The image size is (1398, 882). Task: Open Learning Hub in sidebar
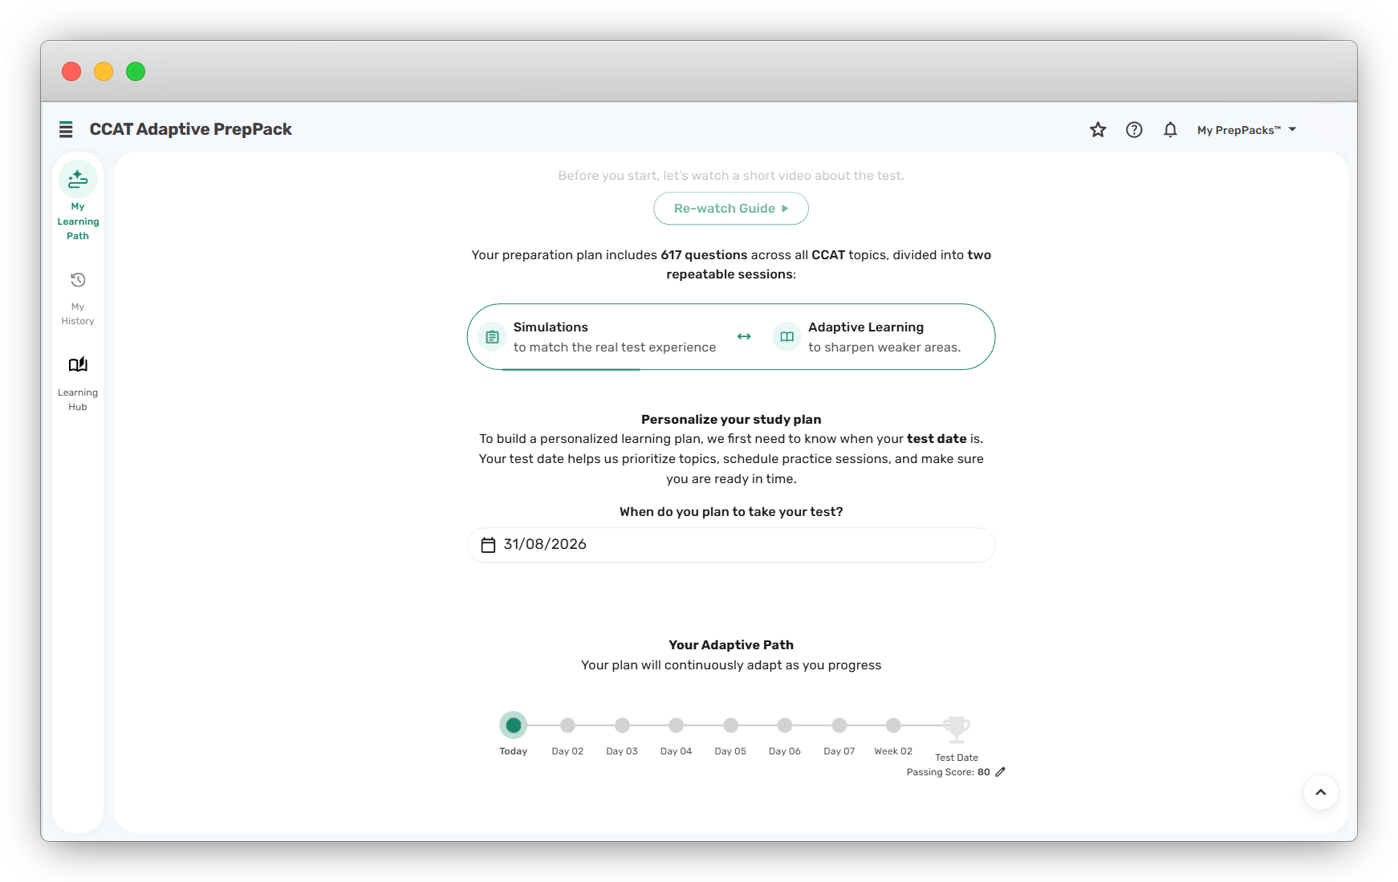(78, 384)
